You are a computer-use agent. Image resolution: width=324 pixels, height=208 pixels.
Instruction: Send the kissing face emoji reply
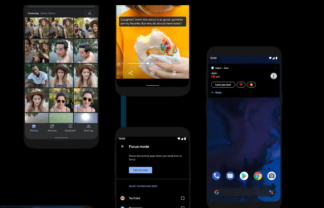click(251, 85)
